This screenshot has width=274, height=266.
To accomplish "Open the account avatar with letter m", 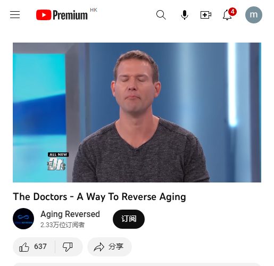I will [254, 15].
